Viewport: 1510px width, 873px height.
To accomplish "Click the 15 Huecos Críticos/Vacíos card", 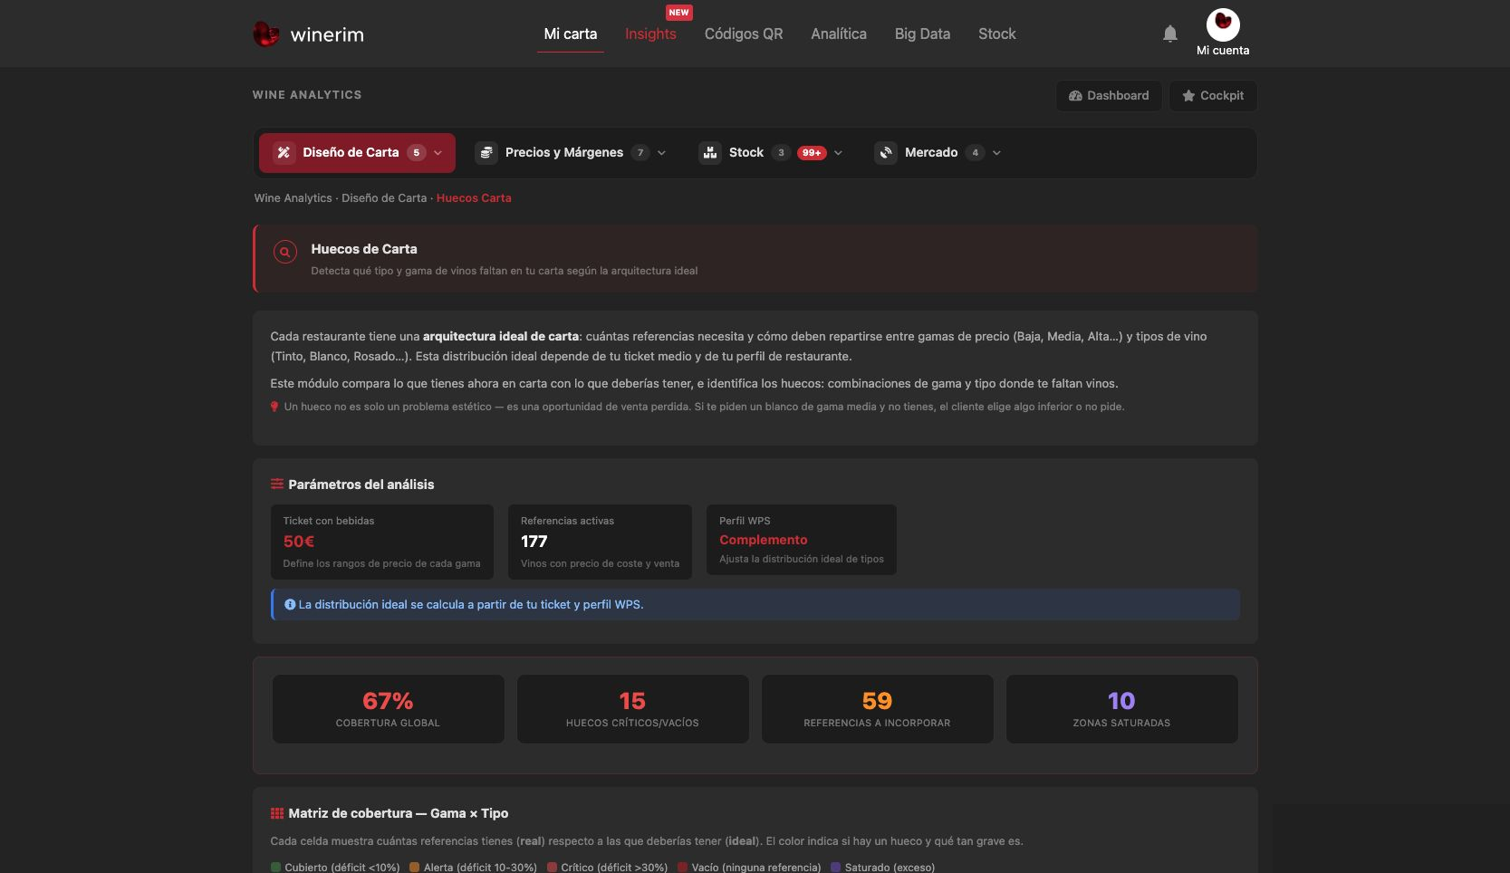I will pos(633,709).
